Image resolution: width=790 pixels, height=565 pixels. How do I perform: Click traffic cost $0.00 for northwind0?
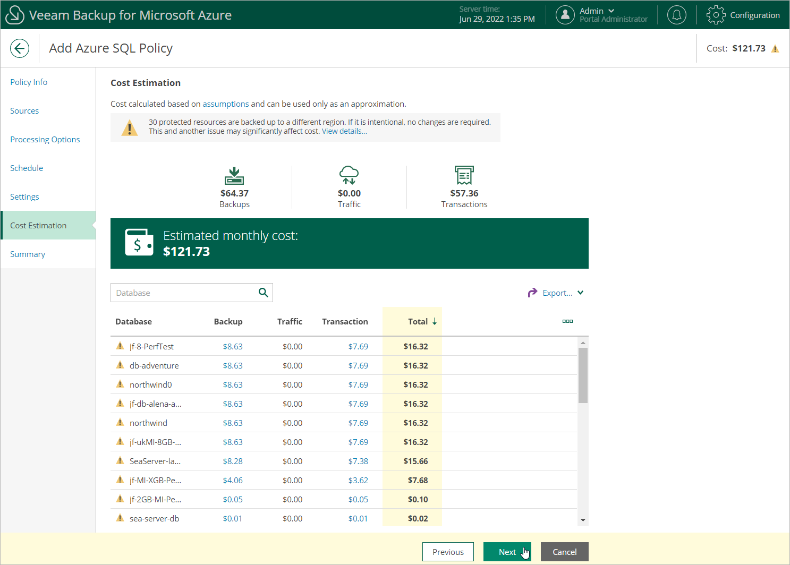292,384
